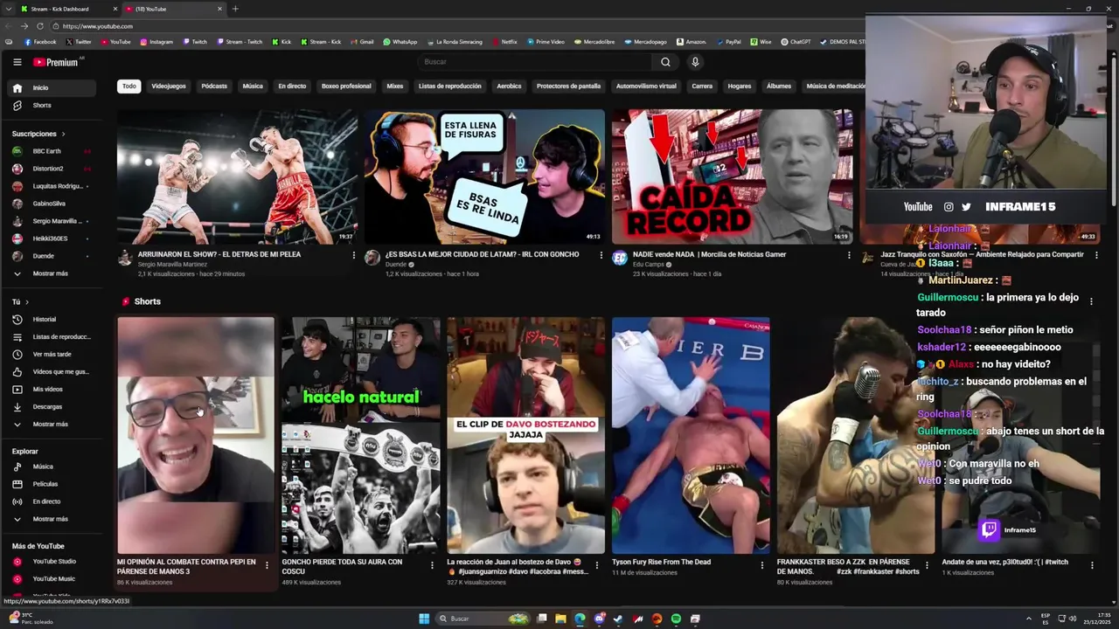1119x629 pixels.
Task: Click the Windows taskbar search box
Action: [483, 619]
